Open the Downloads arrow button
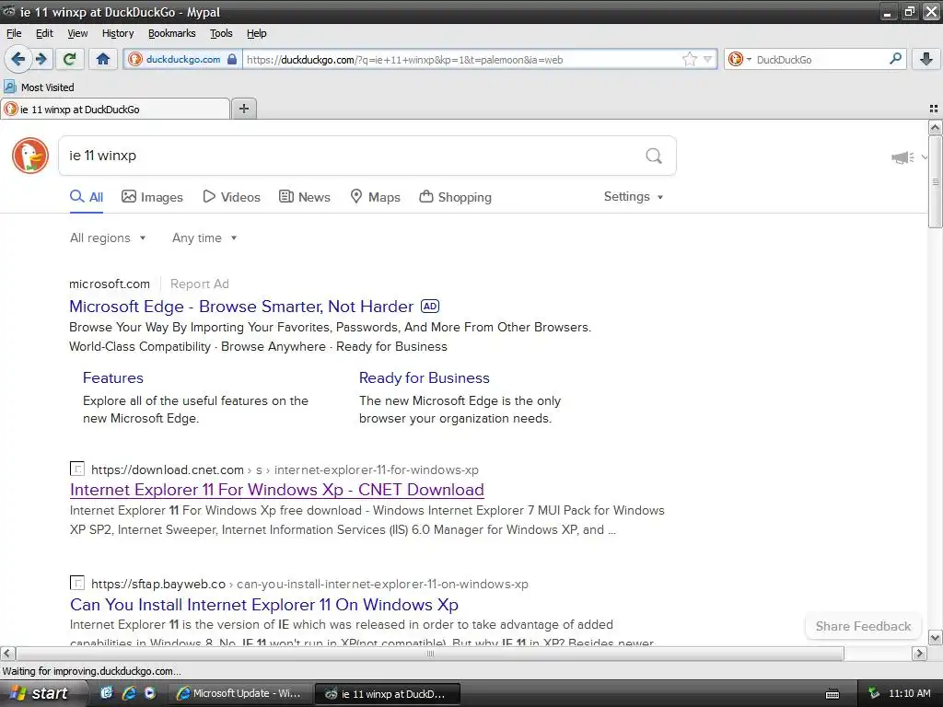 [926, 59]
